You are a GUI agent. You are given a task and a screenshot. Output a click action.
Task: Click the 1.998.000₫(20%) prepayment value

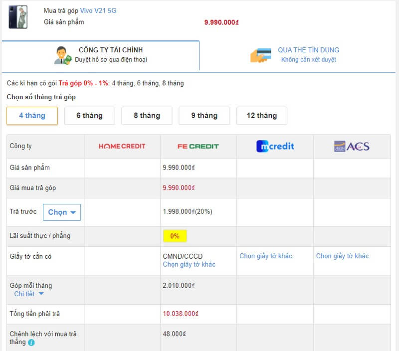pos(188,211)
